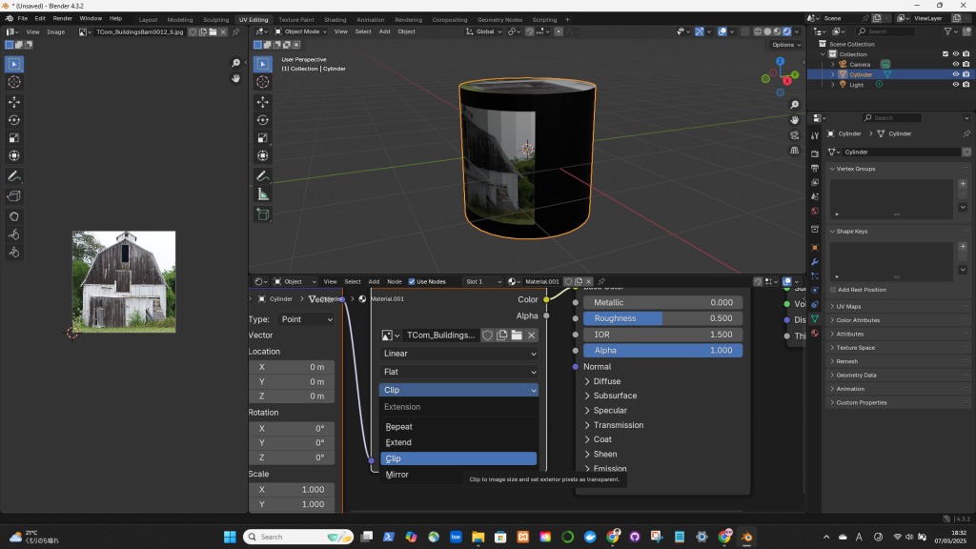Enable the Add Rest Position checkbox
The width and height of the screenshot is (976, 549).
click(833, 290)
